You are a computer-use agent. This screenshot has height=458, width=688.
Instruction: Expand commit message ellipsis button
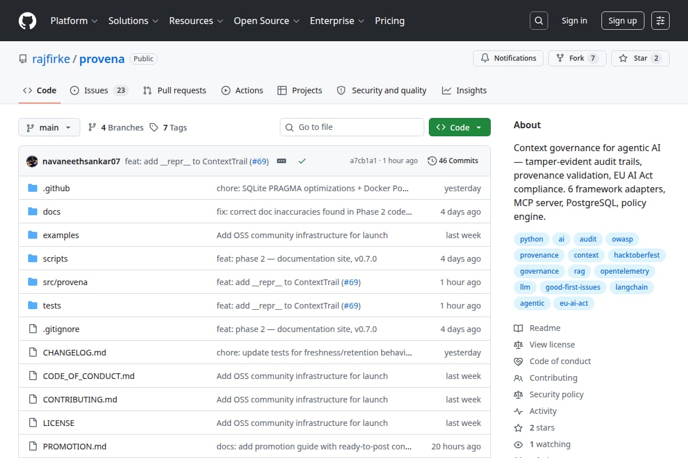[282, 161]
